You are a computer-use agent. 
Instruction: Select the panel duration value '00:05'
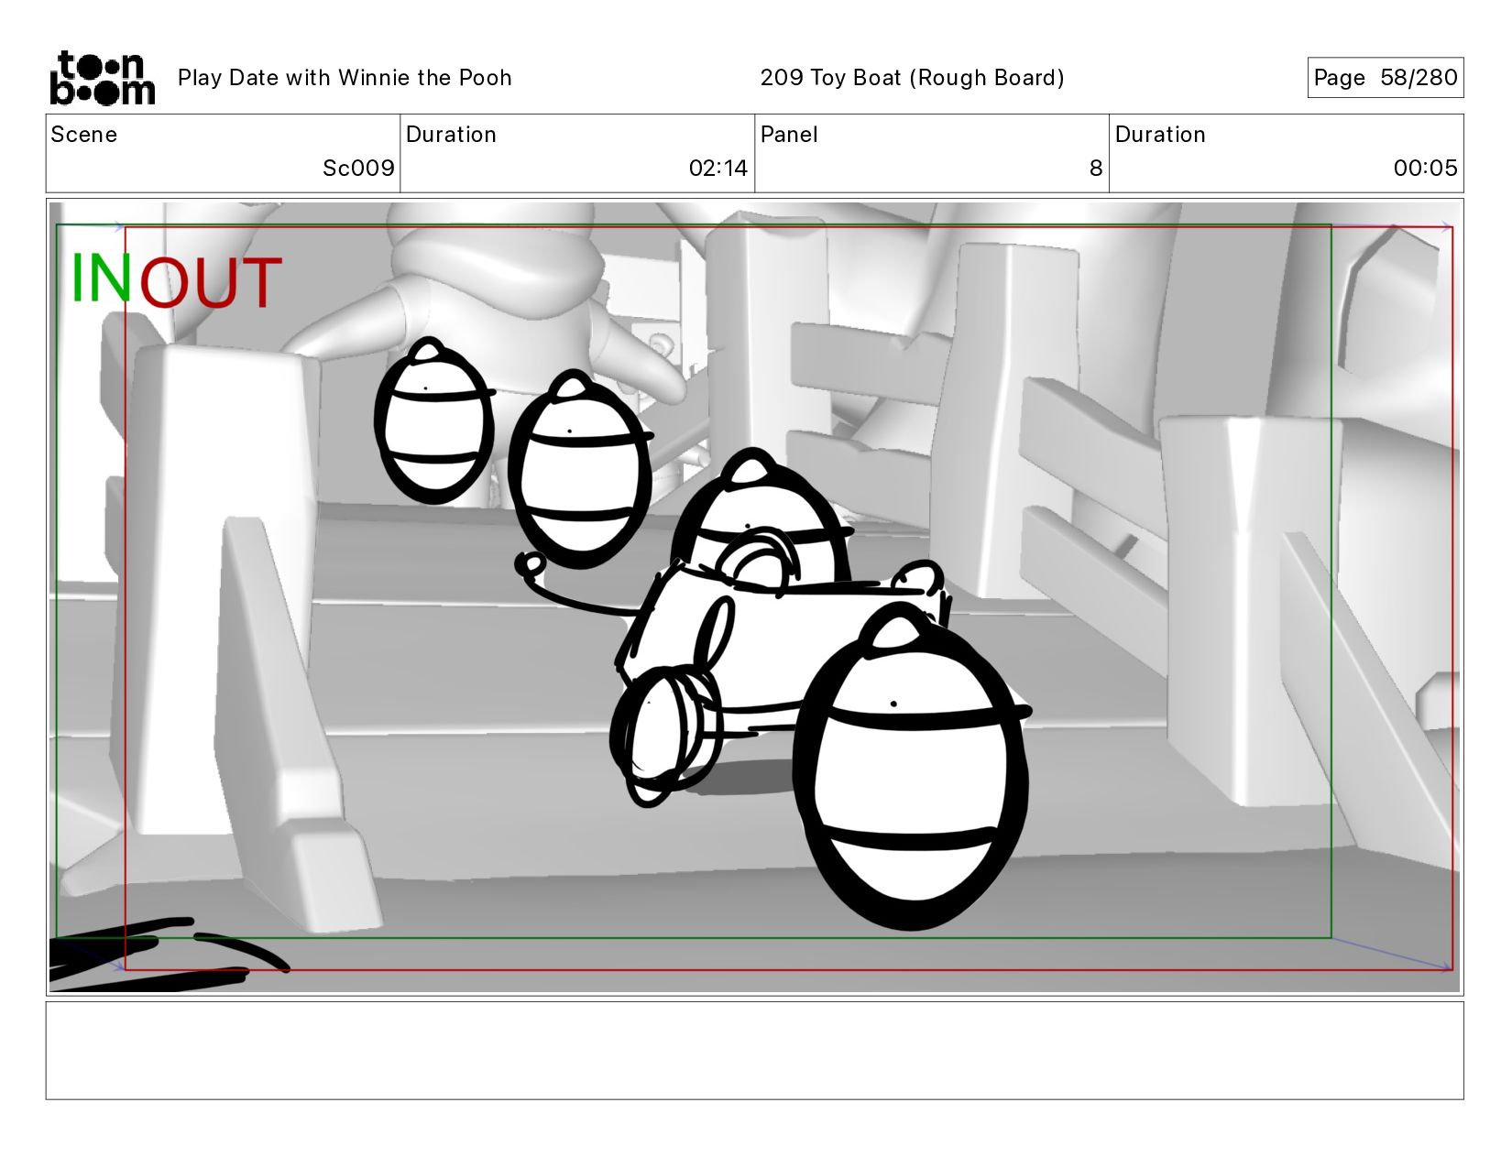pyautogui.click(x=1425, y=169)
